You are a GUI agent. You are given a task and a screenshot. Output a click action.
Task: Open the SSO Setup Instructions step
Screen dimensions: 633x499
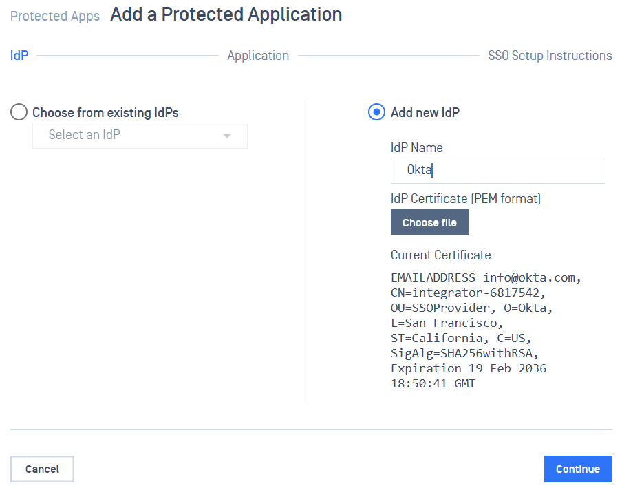pyautogui.click(x=550, y=56)
